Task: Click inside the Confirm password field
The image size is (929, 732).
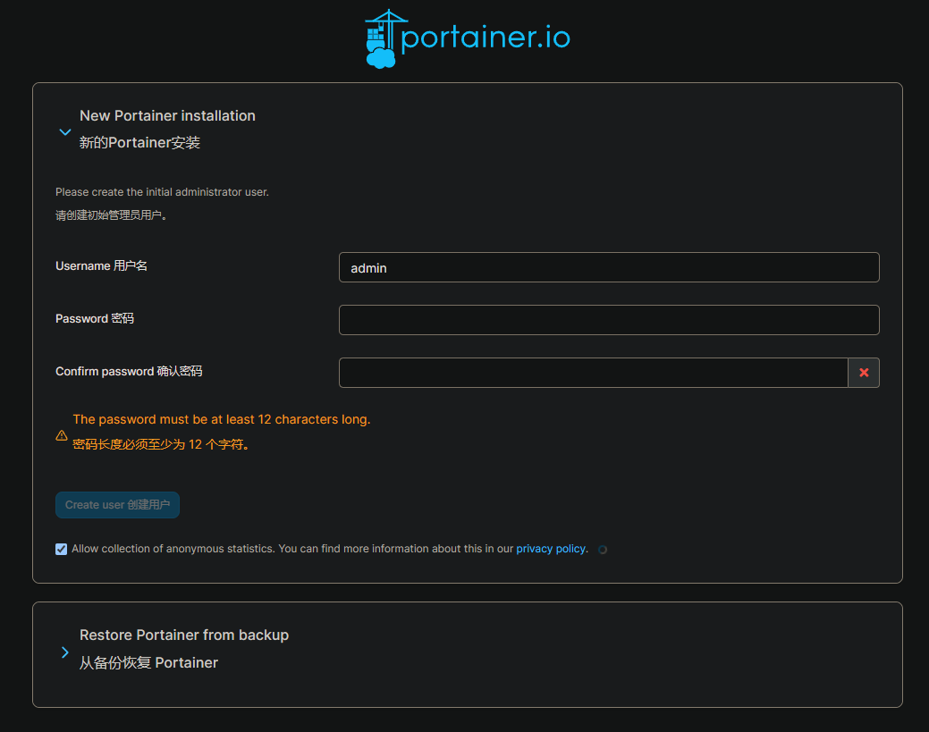Action: pyautogui.click(x=590, y=372)
